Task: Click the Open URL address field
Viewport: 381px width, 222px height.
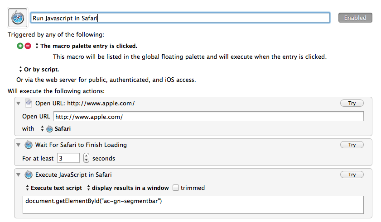Action: tap(208, 117)
